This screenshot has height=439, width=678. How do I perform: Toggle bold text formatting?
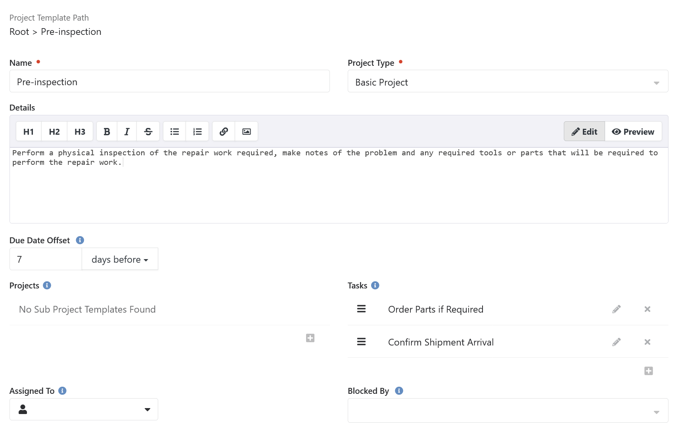(x=107, y=132)
